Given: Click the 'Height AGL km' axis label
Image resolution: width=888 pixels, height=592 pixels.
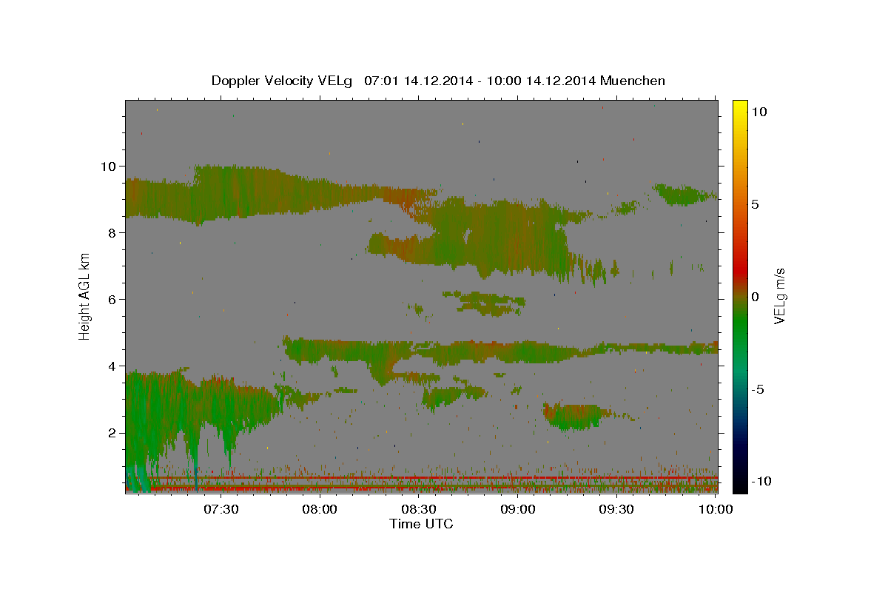Looking at the screenshot, I should tap(85, 296).
